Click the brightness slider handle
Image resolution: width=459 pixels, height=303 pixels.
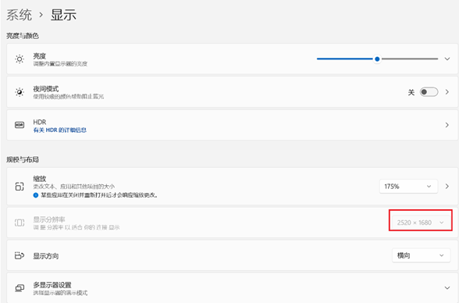click(377, 59)
